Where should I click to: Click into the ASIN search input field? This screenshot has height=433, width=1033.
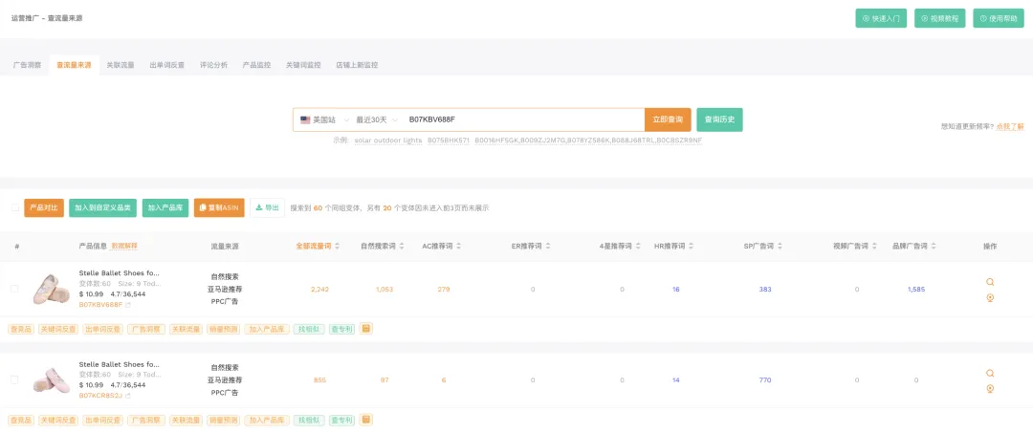point(524,119)
